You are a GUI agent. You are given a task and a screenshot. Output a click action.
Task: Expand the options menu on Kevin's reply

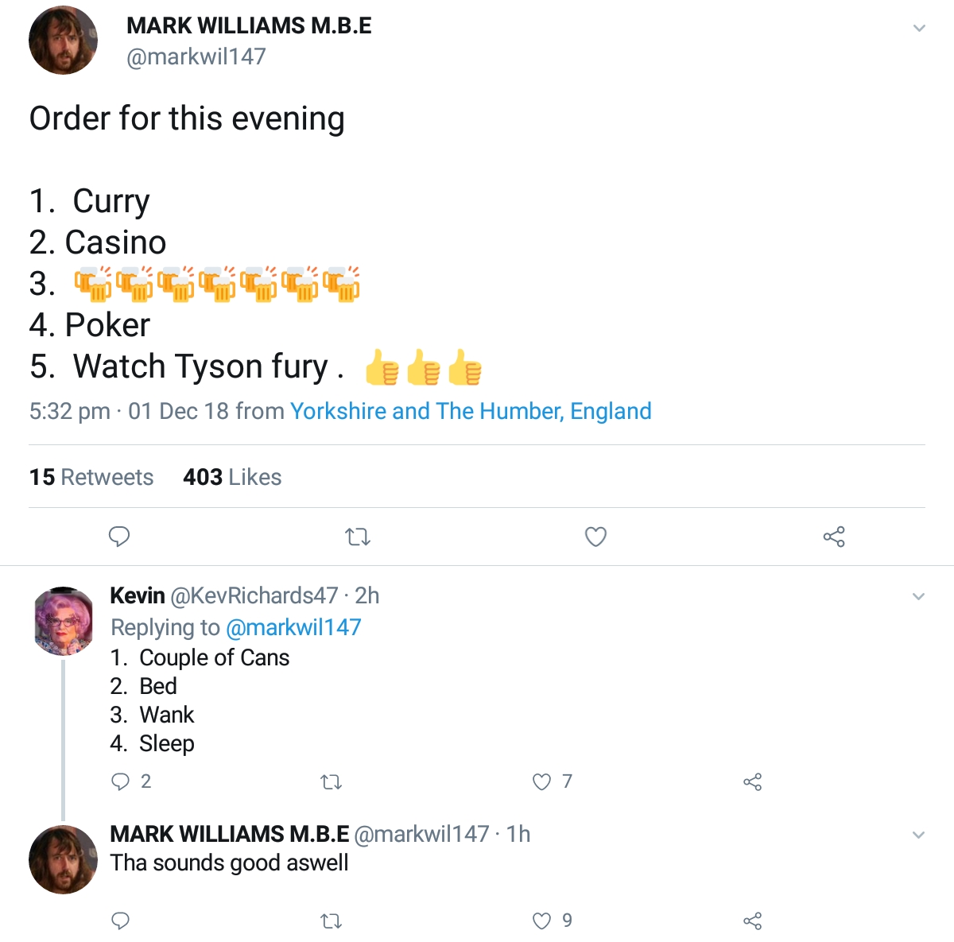(x=919, y=597)
